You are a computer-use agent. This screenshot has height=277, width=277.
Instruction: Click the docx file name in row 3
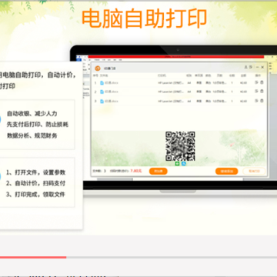coord(112,102)
